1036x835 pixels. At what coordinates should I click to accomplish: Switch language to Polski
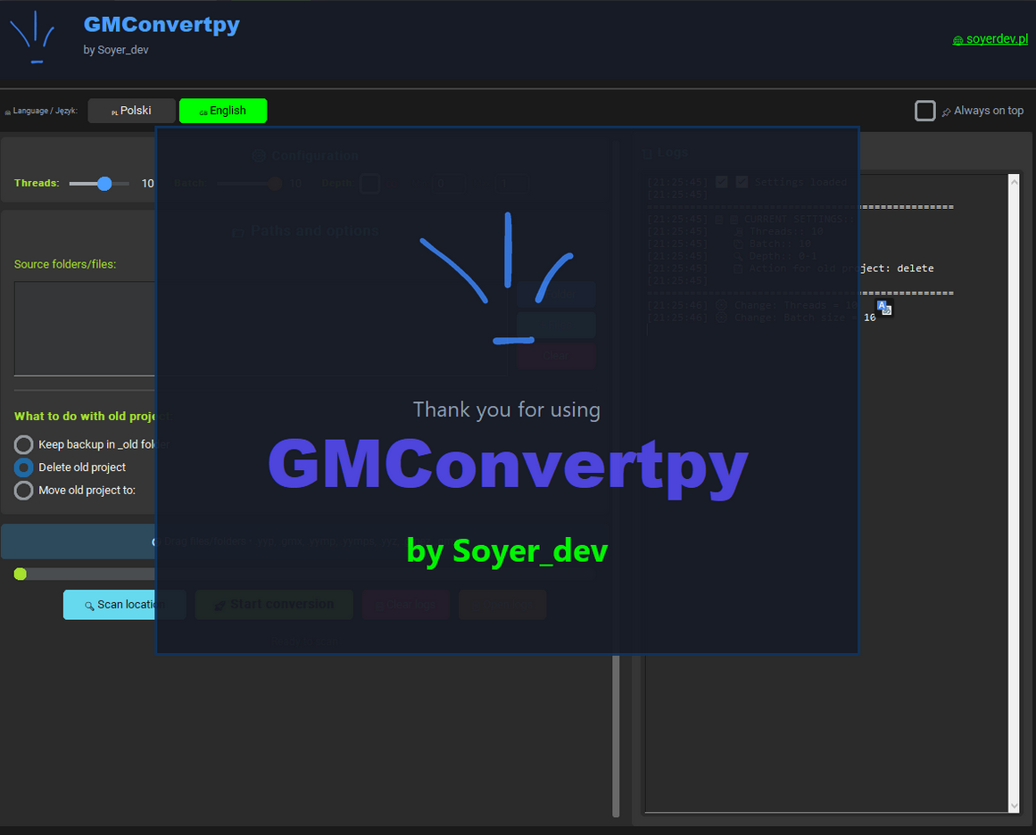(x=131, y=111)
